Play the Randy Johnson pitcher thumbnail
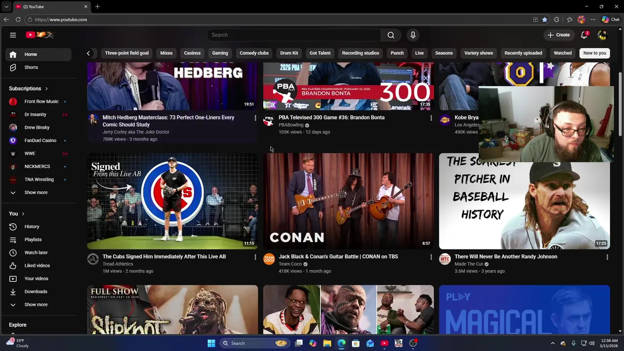Screen dimensions: 624x351 pyautogui.click(x=524, y=201)
